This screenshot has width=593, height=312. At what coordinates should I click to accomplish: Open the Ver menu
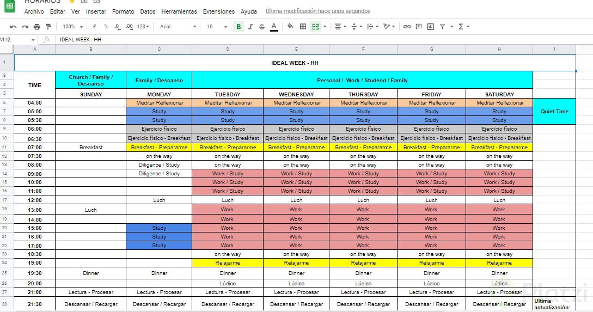click(x=76, y=11)
